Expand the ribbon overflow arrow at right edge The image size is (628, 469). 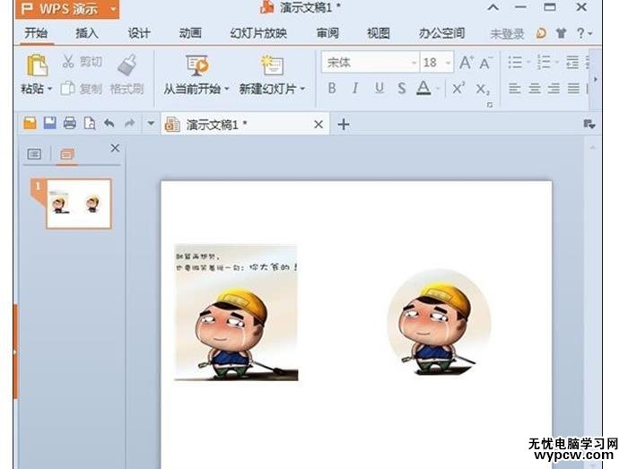[596, 80]
